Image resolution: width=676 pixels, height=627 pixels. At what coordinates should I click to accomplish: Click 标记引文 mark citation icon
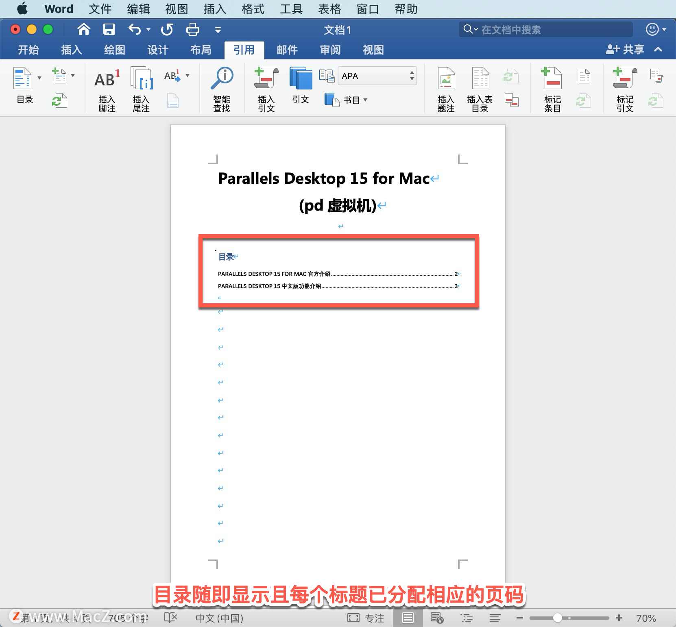[x=625, y=90]
